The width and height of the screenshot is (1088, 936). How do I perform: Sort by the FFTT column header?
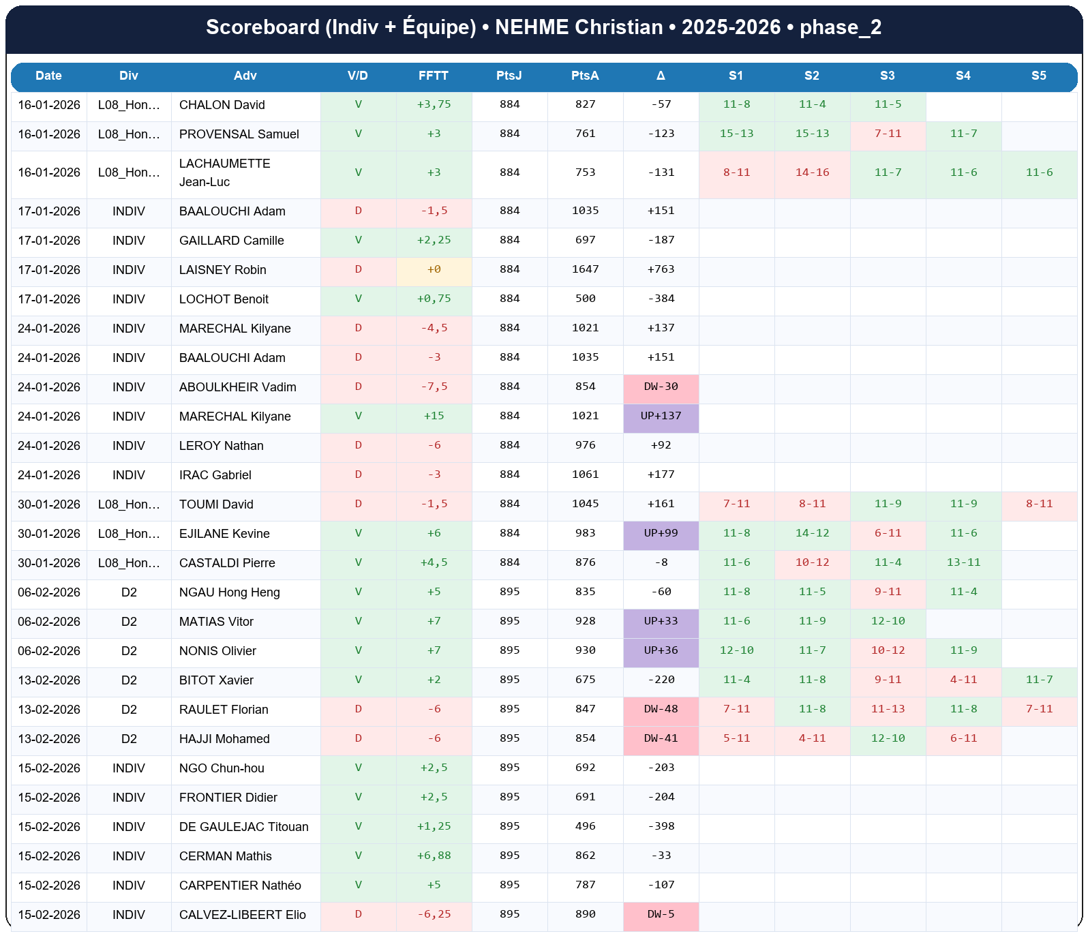coord(434,76)
